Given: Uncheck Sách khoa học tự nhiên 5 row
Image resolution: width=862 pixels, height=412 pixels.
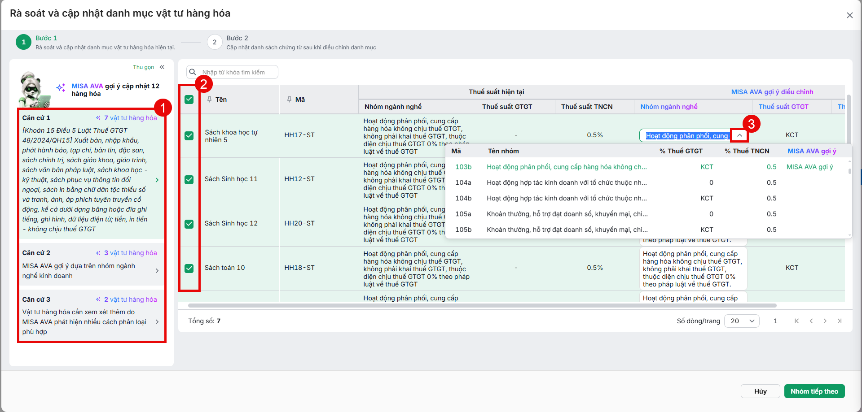Looking at the screenshot, I should (x=189, y=135).
